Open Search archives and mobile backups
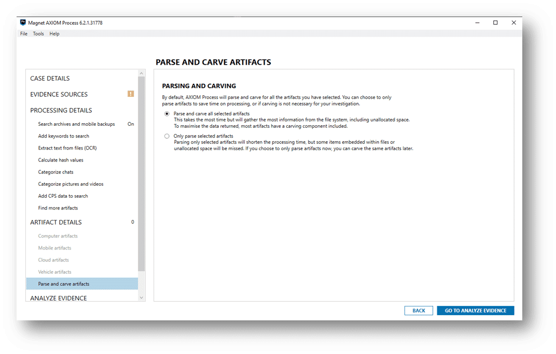 [x=77, y=124]
